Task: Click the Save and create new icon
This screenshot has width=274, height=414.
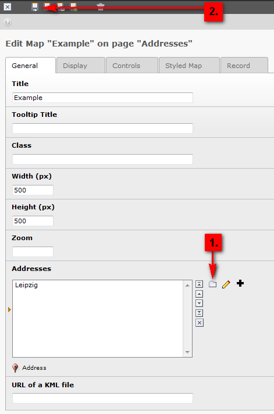Action: point(73,7)
